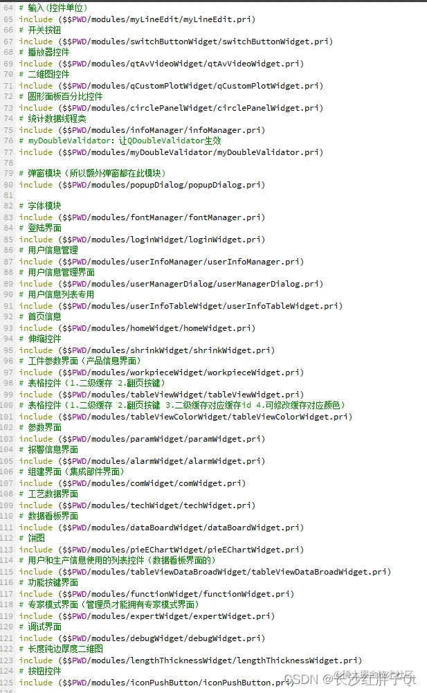
Task: Click the comment '# 圆形面板百分比控件'
Action: 61,96
